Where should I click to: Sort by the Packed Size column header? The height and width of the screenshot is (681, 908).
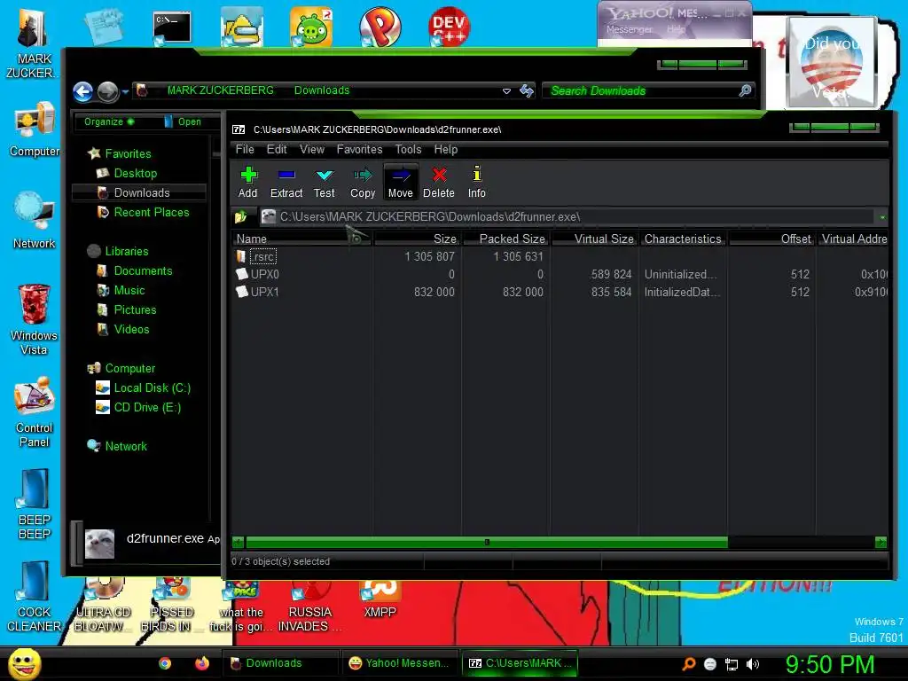(x=505, y=239)
